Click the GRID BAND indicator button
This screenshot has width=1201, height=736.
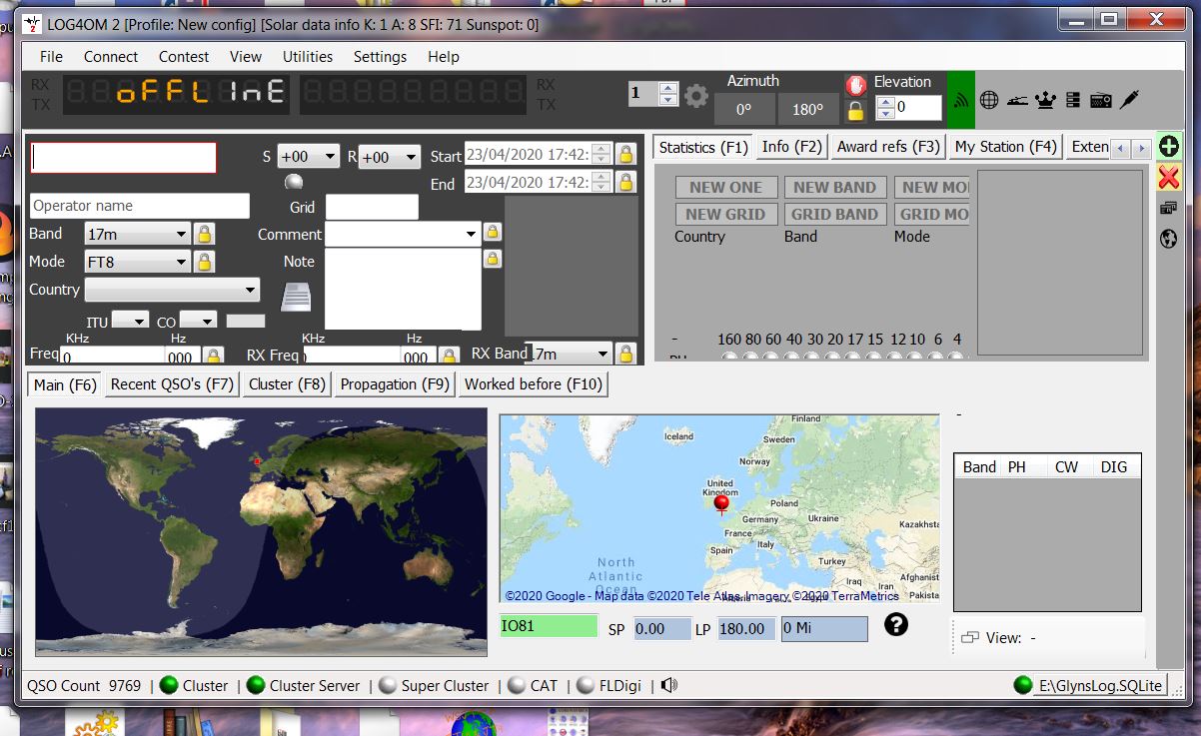834,214
